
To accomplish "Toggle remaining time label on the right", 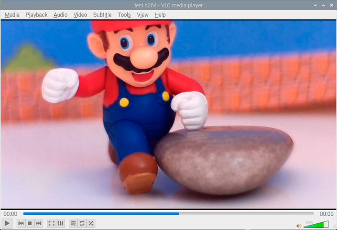I will tap(327, 214).
